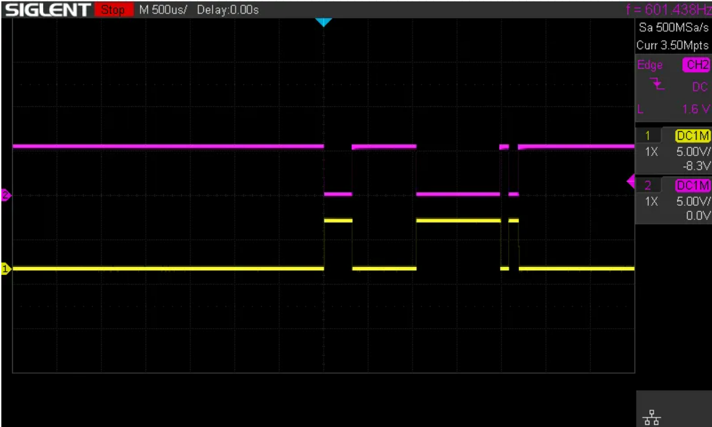
Task: Click the SIGLENT logo
Action: coord(48,9)
